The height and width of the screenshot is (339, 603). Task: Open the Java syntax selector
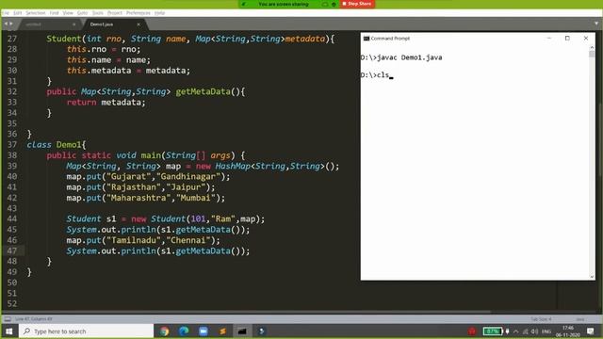(x=580, y=319)
